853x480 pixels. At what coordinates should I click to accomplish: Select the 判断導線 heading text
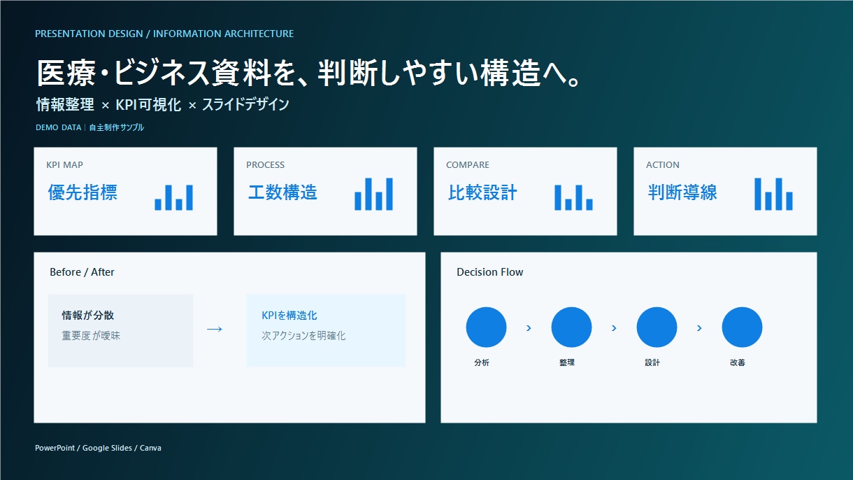(x=682, y=192)
